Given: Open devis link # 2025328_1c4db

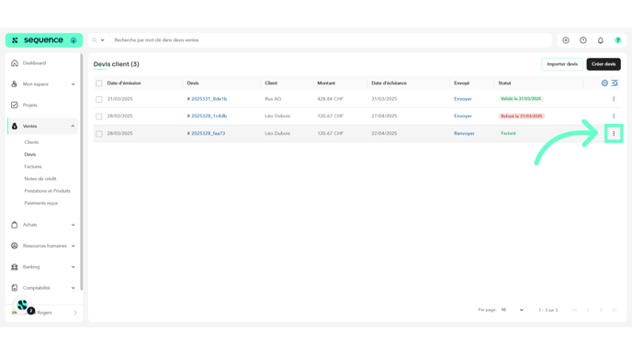Looking at the screenshot, I should coord(207,116).
